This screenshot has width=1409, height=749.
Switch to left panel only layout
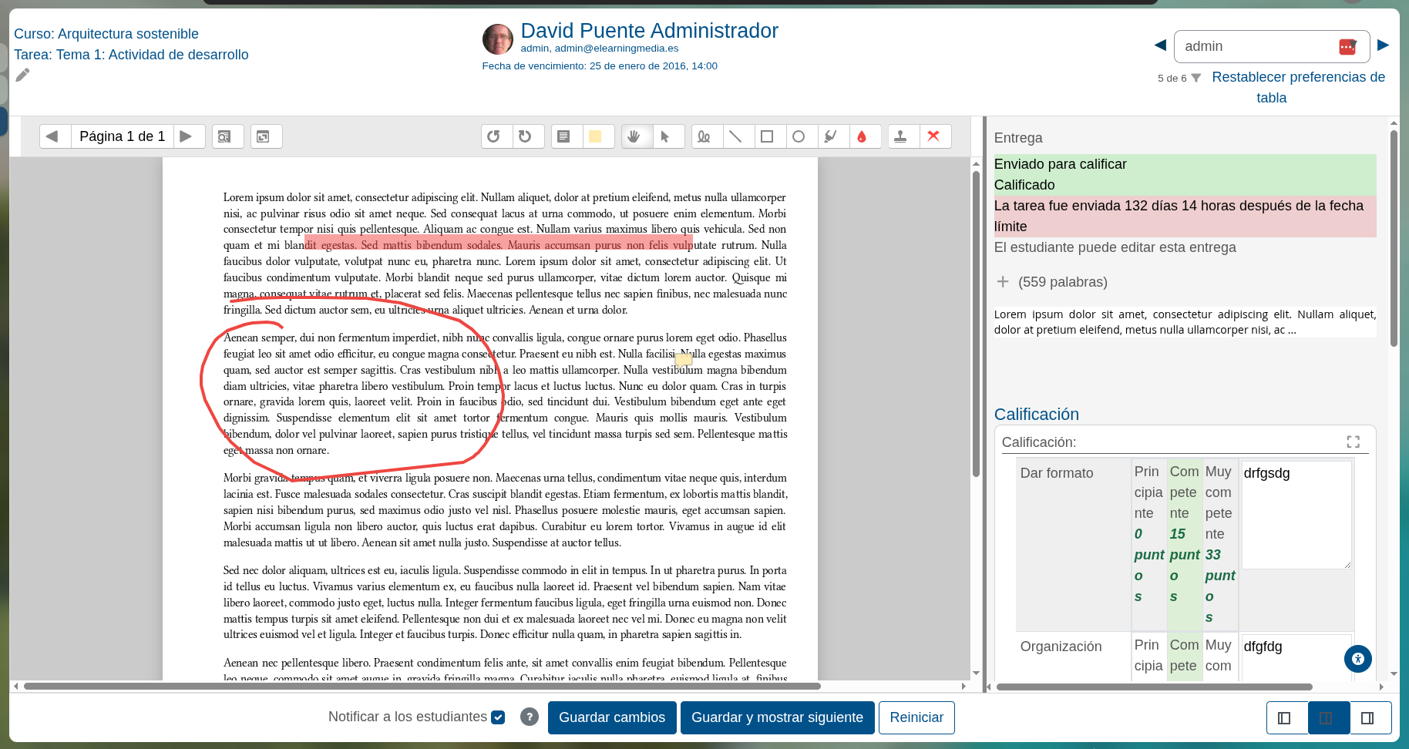[1287, 718]
